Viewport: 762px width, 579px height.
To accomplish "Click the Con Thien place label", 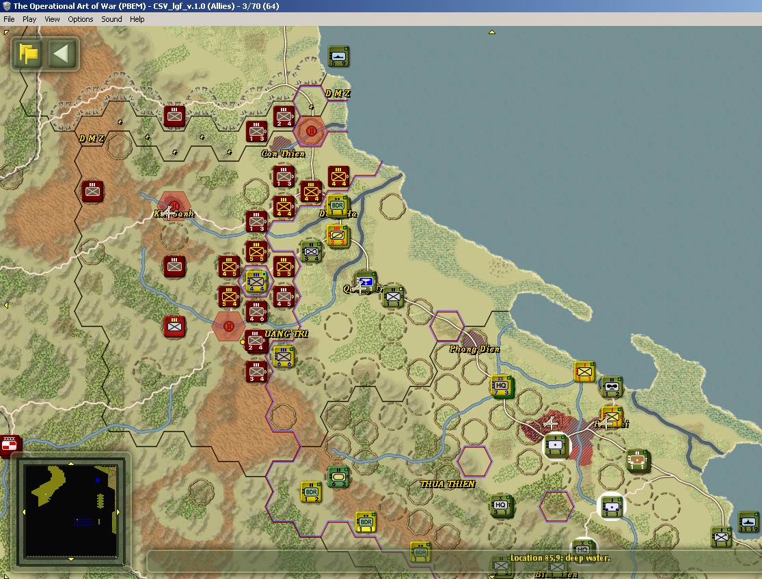I will pos(283,154).
